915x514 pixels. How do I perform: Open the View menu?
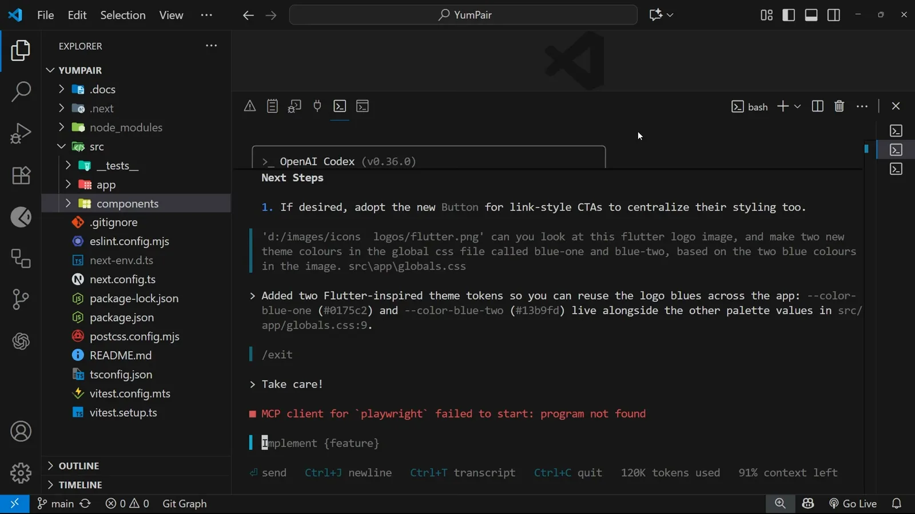click(171, 15)
